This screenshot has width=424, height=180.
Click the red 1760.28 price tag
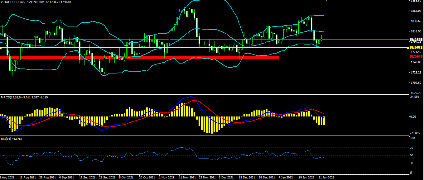pyautogui.click(x=416, y=57)
